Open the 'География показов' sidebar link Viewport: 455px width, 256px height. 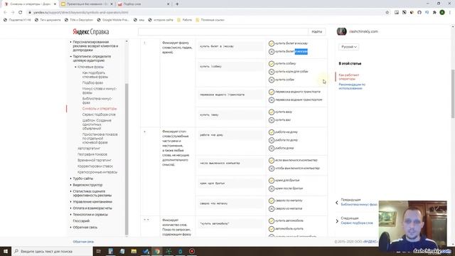[92, 154]
